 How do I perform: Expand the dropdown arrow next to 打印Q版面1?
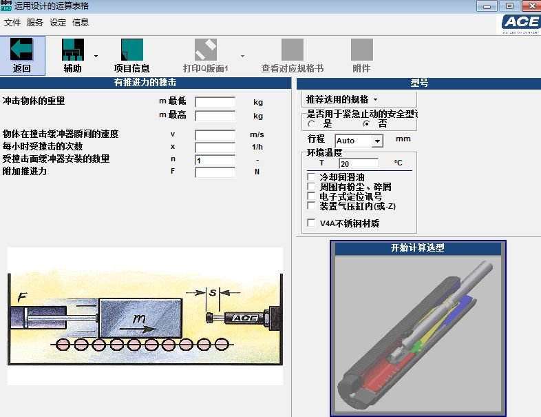[242, 56]
